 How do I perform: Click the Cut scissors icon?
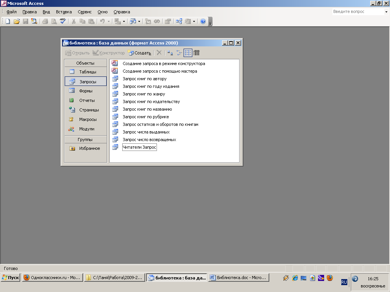(x=74, y=21)
